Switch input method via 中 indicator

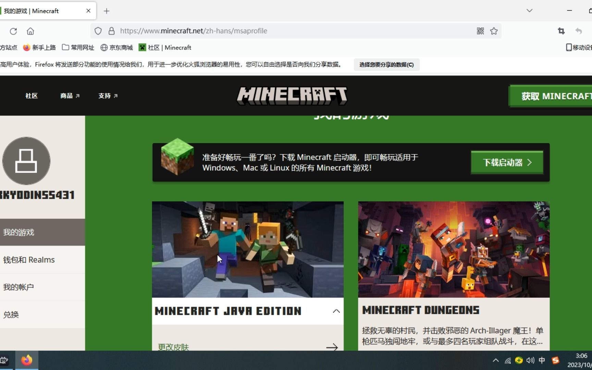tap(542, 360)
